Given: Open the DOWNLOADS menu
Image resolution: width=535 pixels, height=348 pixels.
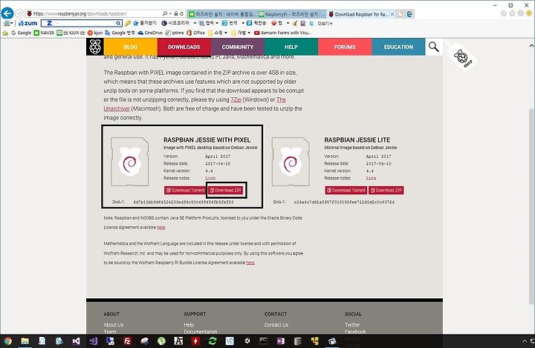Looking at the screenshot, I should pyautogui.click(x=184, y=47).
